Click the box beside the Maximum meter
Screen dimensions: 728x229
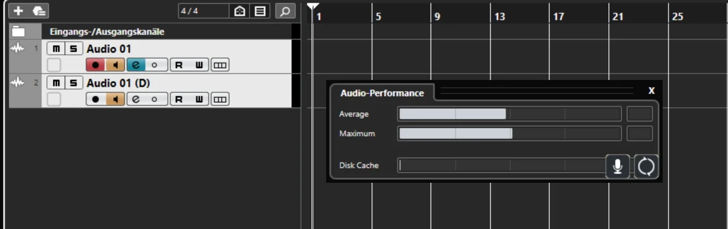(x=639, y=133)
